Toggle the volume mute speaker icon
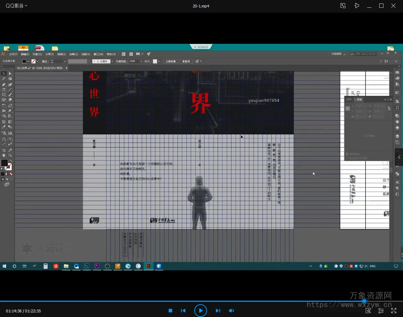The image size is (403, 317). pos(231,311)
